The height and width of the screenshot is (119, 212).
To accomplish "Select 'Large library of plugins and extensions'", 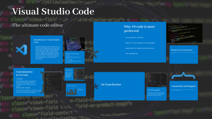I will click(139, 48).
